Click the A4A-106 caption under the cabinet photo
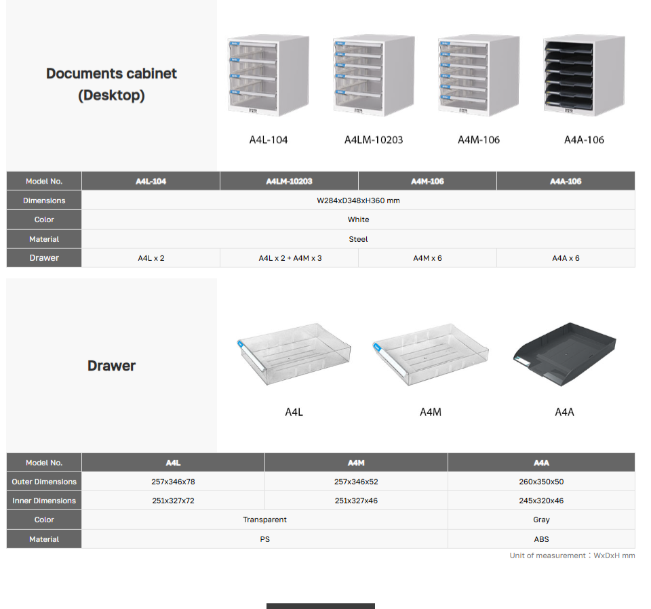 (584, 140)
